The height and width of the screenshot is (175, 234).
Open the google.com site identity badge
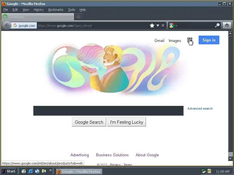pyautogui.click(x=24, y=26)
